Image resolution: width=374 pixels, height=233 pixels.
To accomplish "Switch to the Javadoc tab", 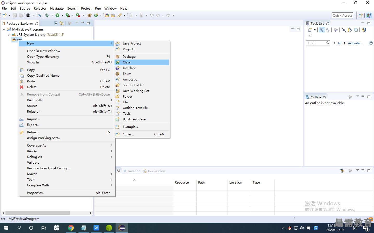I will point(132,171).
